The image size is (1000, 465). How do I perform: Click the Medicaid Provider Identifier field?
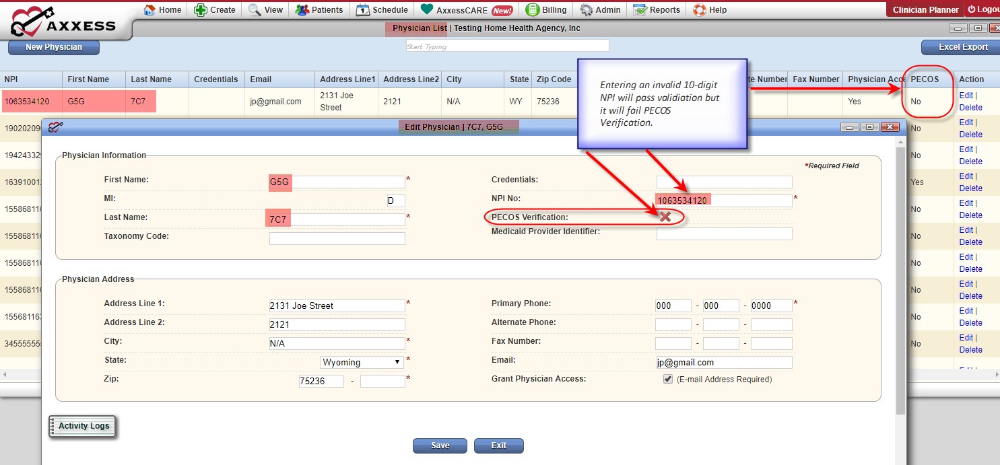click(724, 234)
